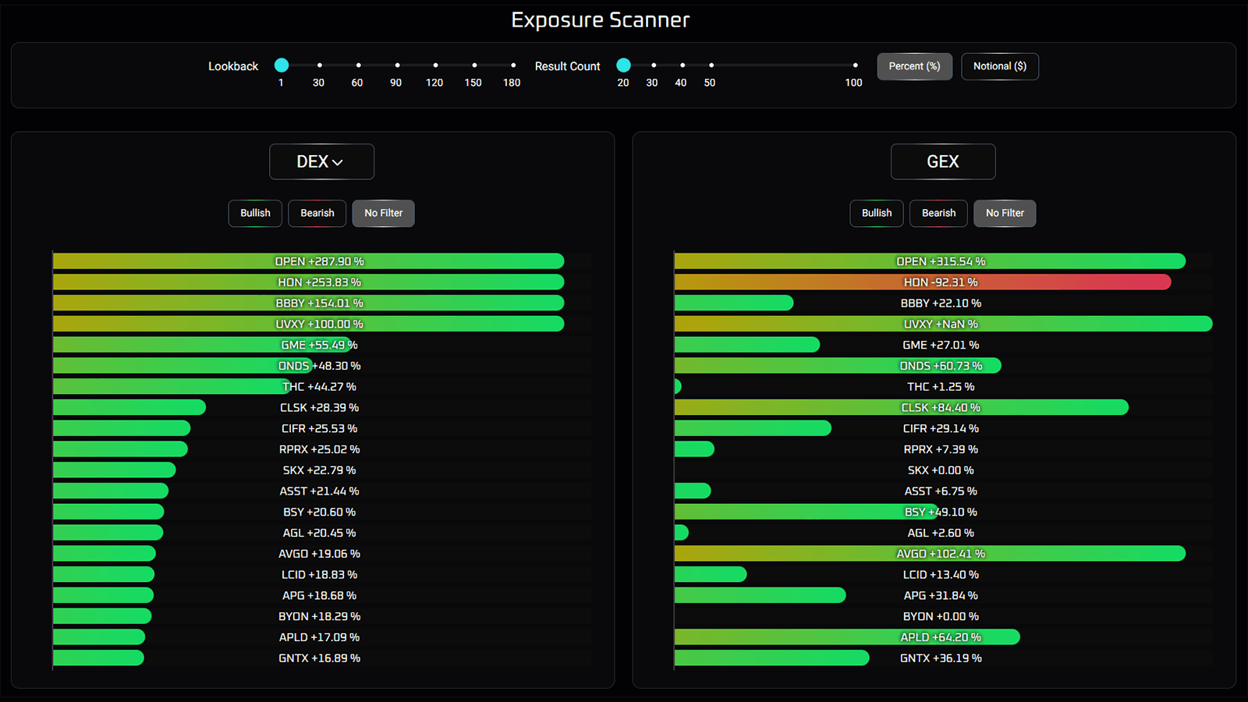Viewport: 1248px width, 702px height.
Task: Set Lookback slider to 90
Action: click(x=397, y=66)
